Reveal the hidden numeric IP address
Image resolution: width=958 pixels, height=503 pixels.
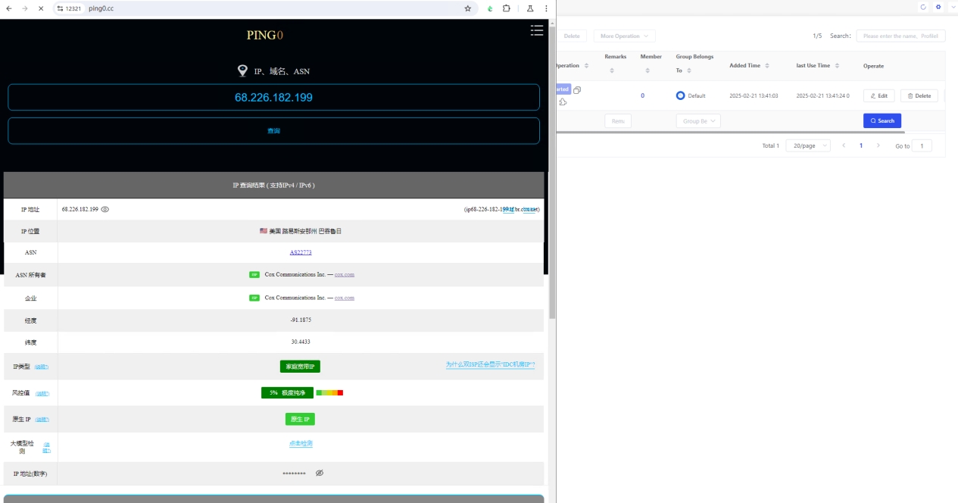(x=320, y=473)
